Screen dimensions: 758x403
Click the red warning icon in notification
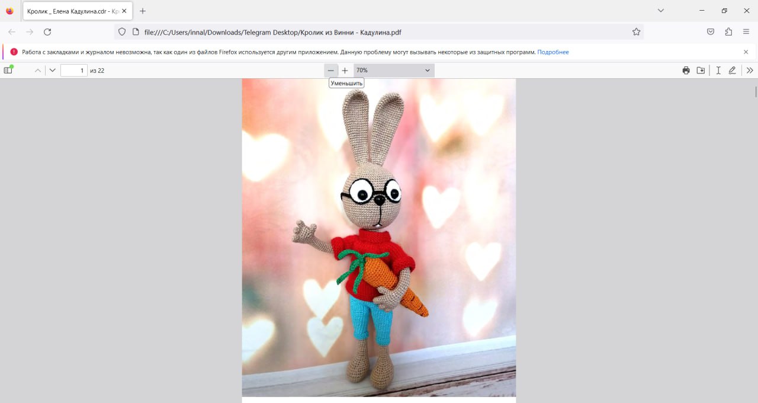pos(14,52)
